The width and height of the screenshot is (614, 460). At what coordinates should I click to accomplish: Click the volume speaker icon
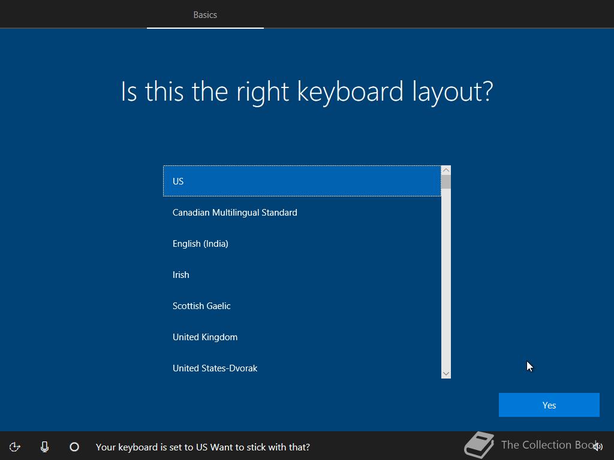point(598,447)
